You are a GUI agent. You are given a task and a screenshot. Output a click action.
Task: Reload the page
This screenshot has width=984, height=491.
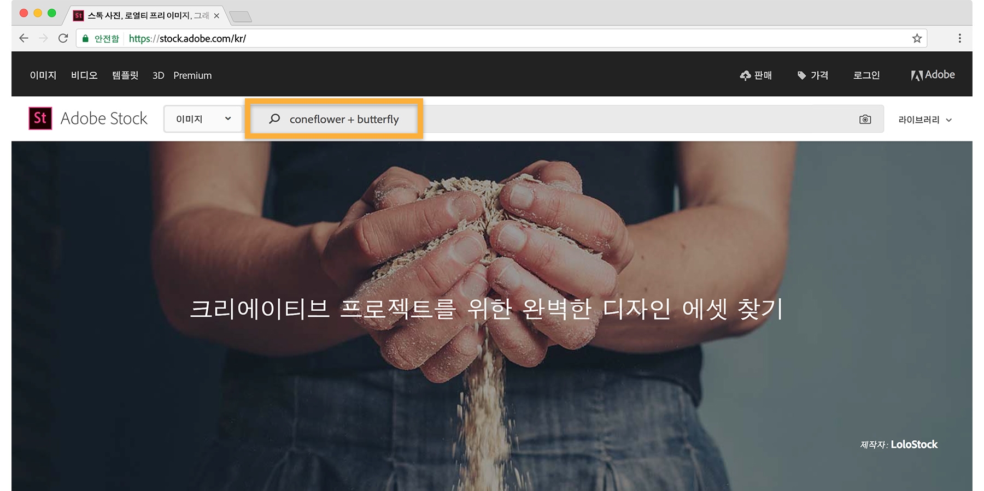63,38
